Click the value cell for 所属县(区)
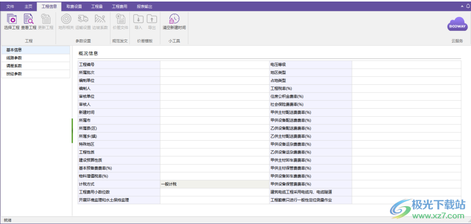The image size is (471, 224). 214,128
